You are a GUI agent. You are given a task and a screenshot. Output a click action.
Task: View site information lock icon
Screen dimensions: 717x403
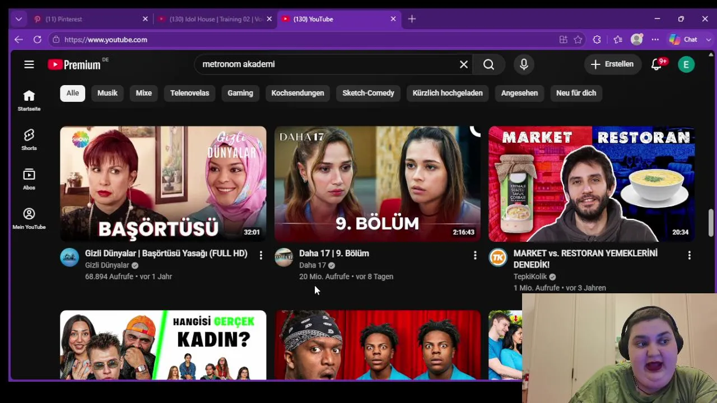(55, 40)
